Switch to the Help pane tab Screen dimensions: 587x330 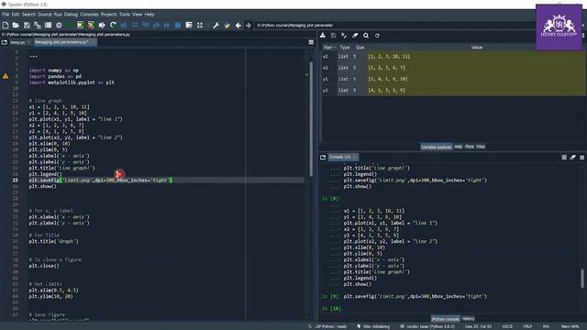pos(458,147)
